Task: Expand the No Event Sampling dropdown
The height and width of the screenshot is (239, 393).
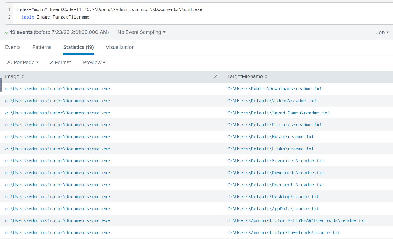Action: point(141,32)
